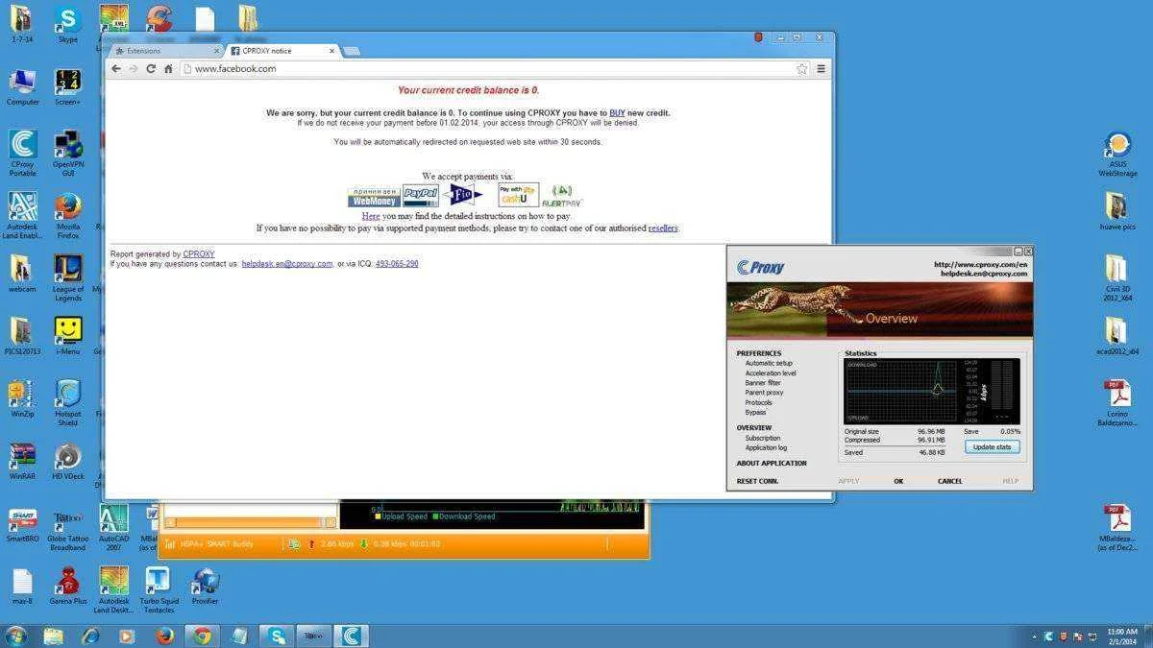Click the Here link for payment instructions

tap(371, 216)
